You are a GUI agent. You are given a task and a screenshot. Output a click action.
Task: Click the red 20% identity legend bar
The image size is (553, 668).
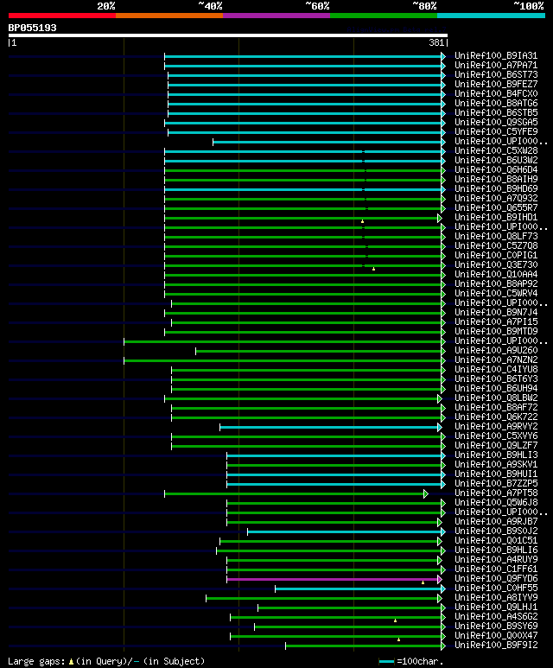pos(62,16)
